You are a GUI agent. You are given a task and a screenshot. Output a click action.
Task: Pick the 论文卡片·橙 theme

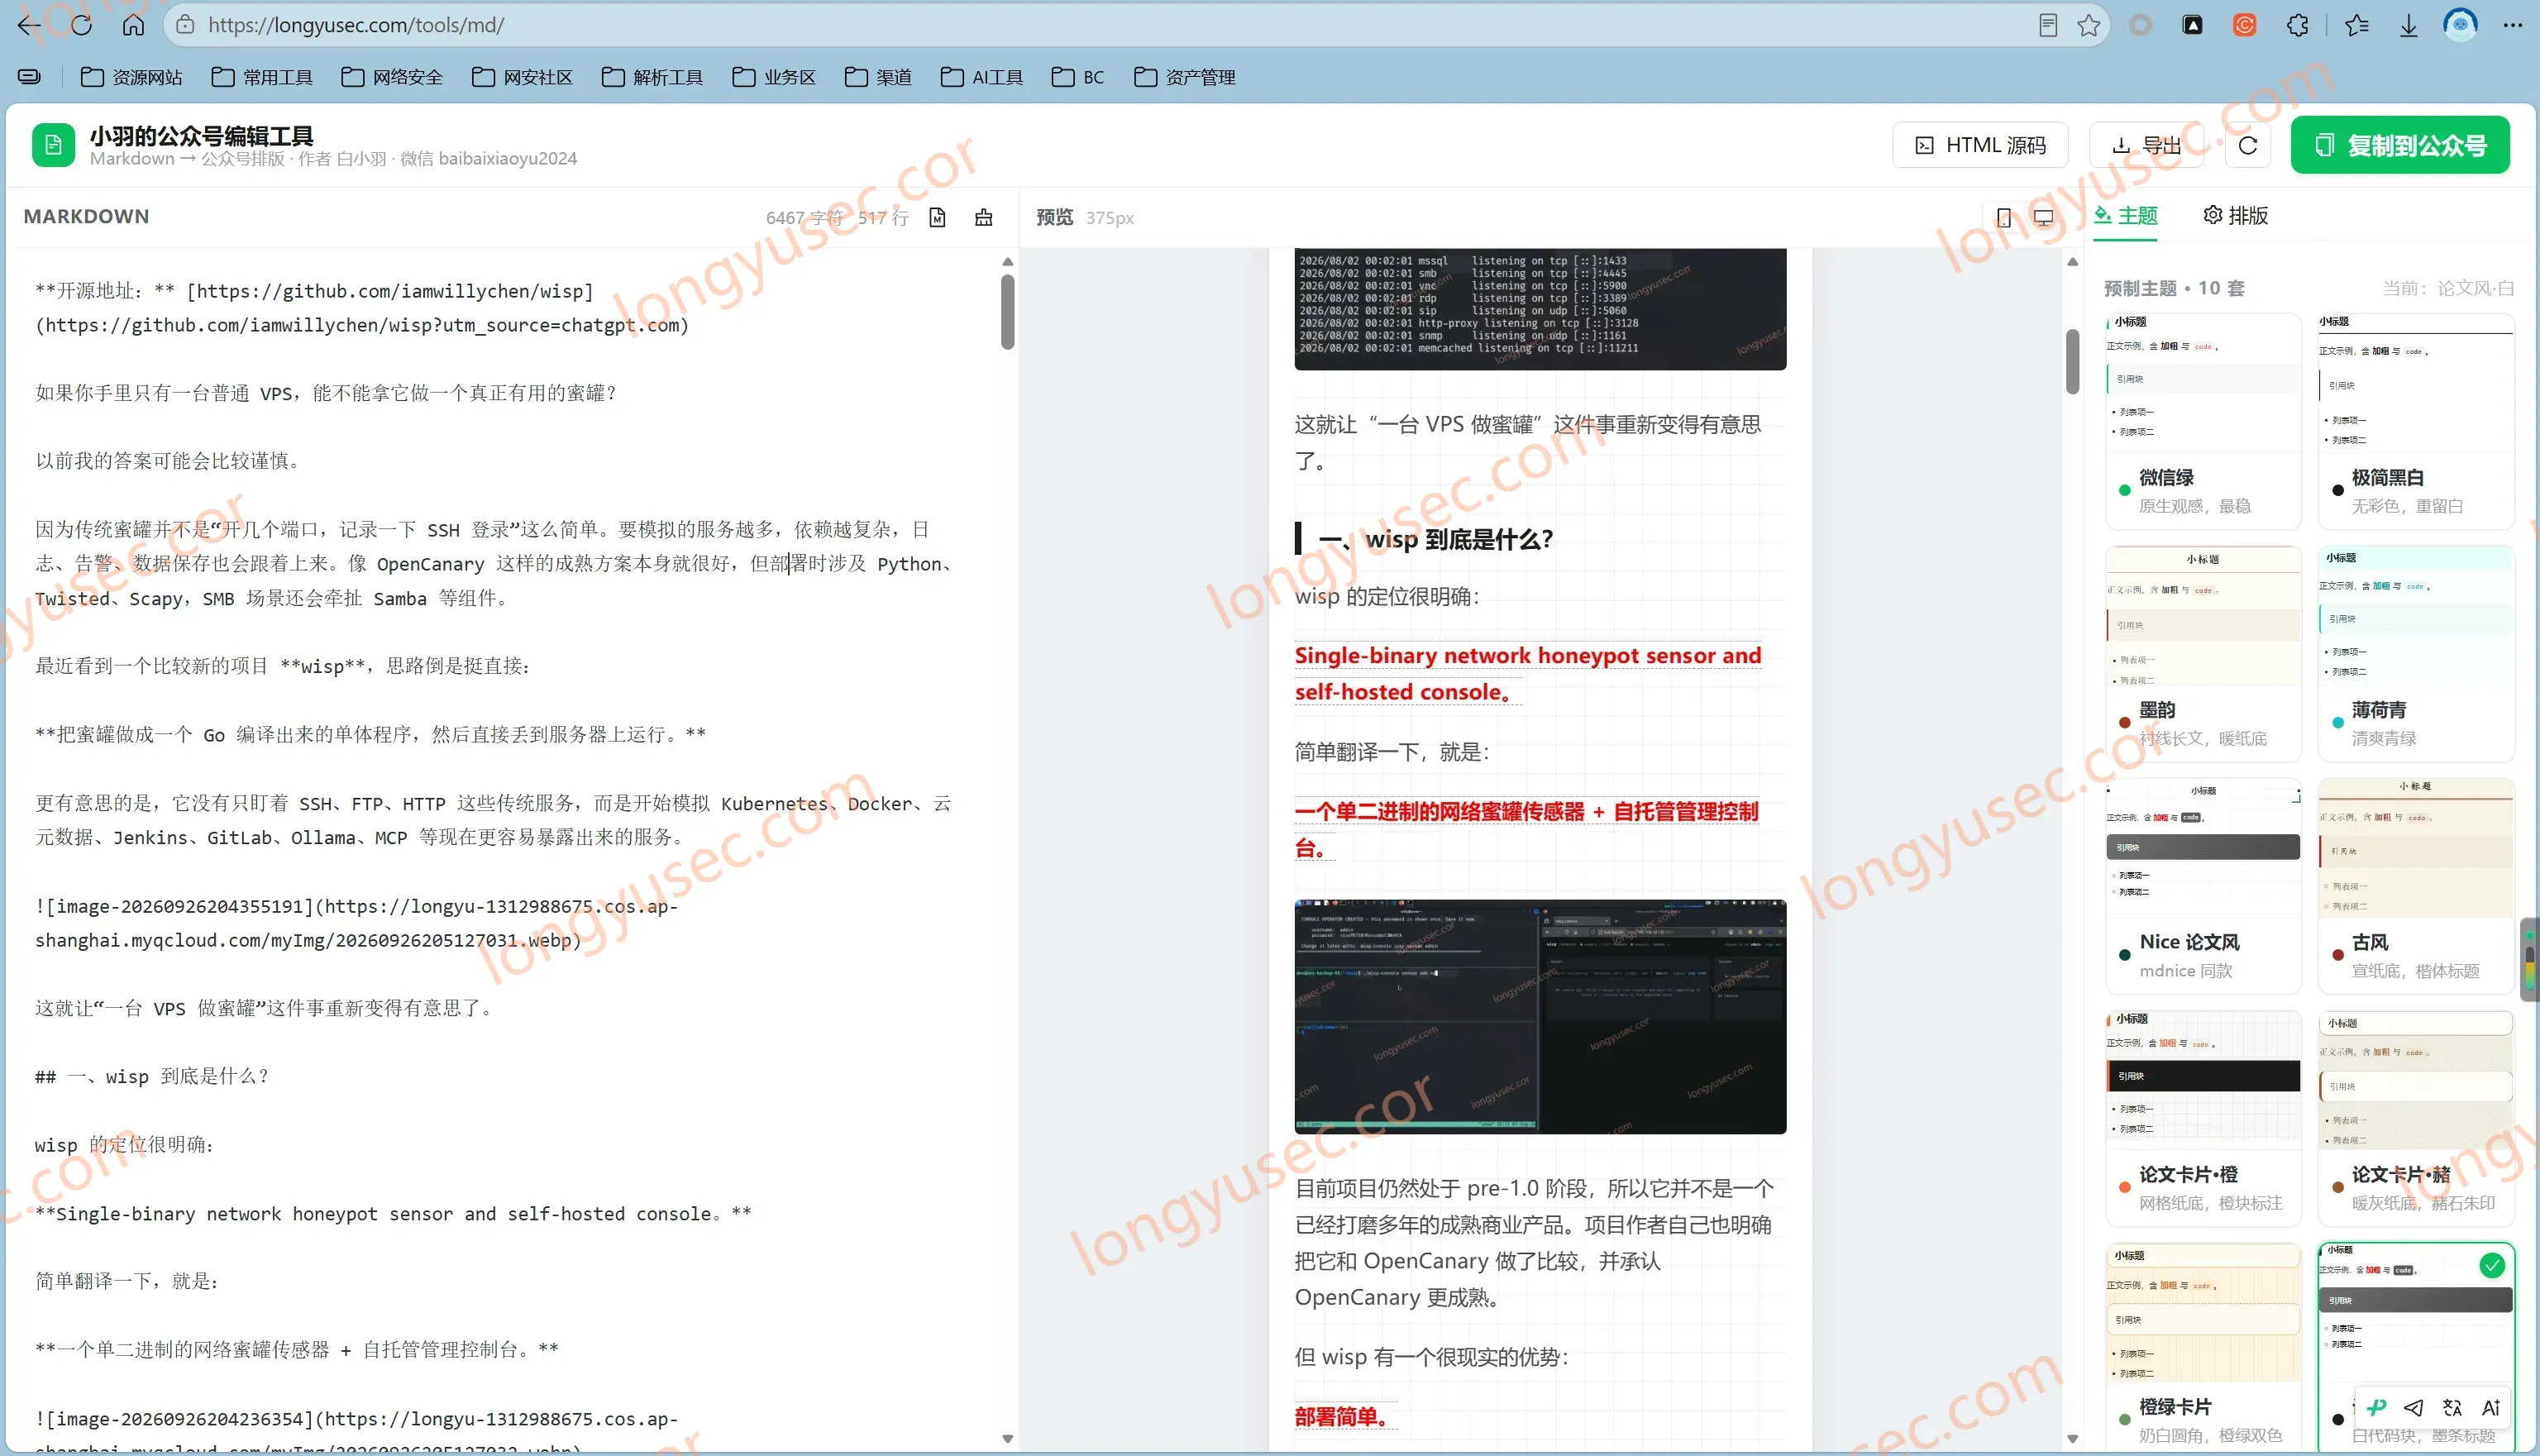point(2203,1118)
